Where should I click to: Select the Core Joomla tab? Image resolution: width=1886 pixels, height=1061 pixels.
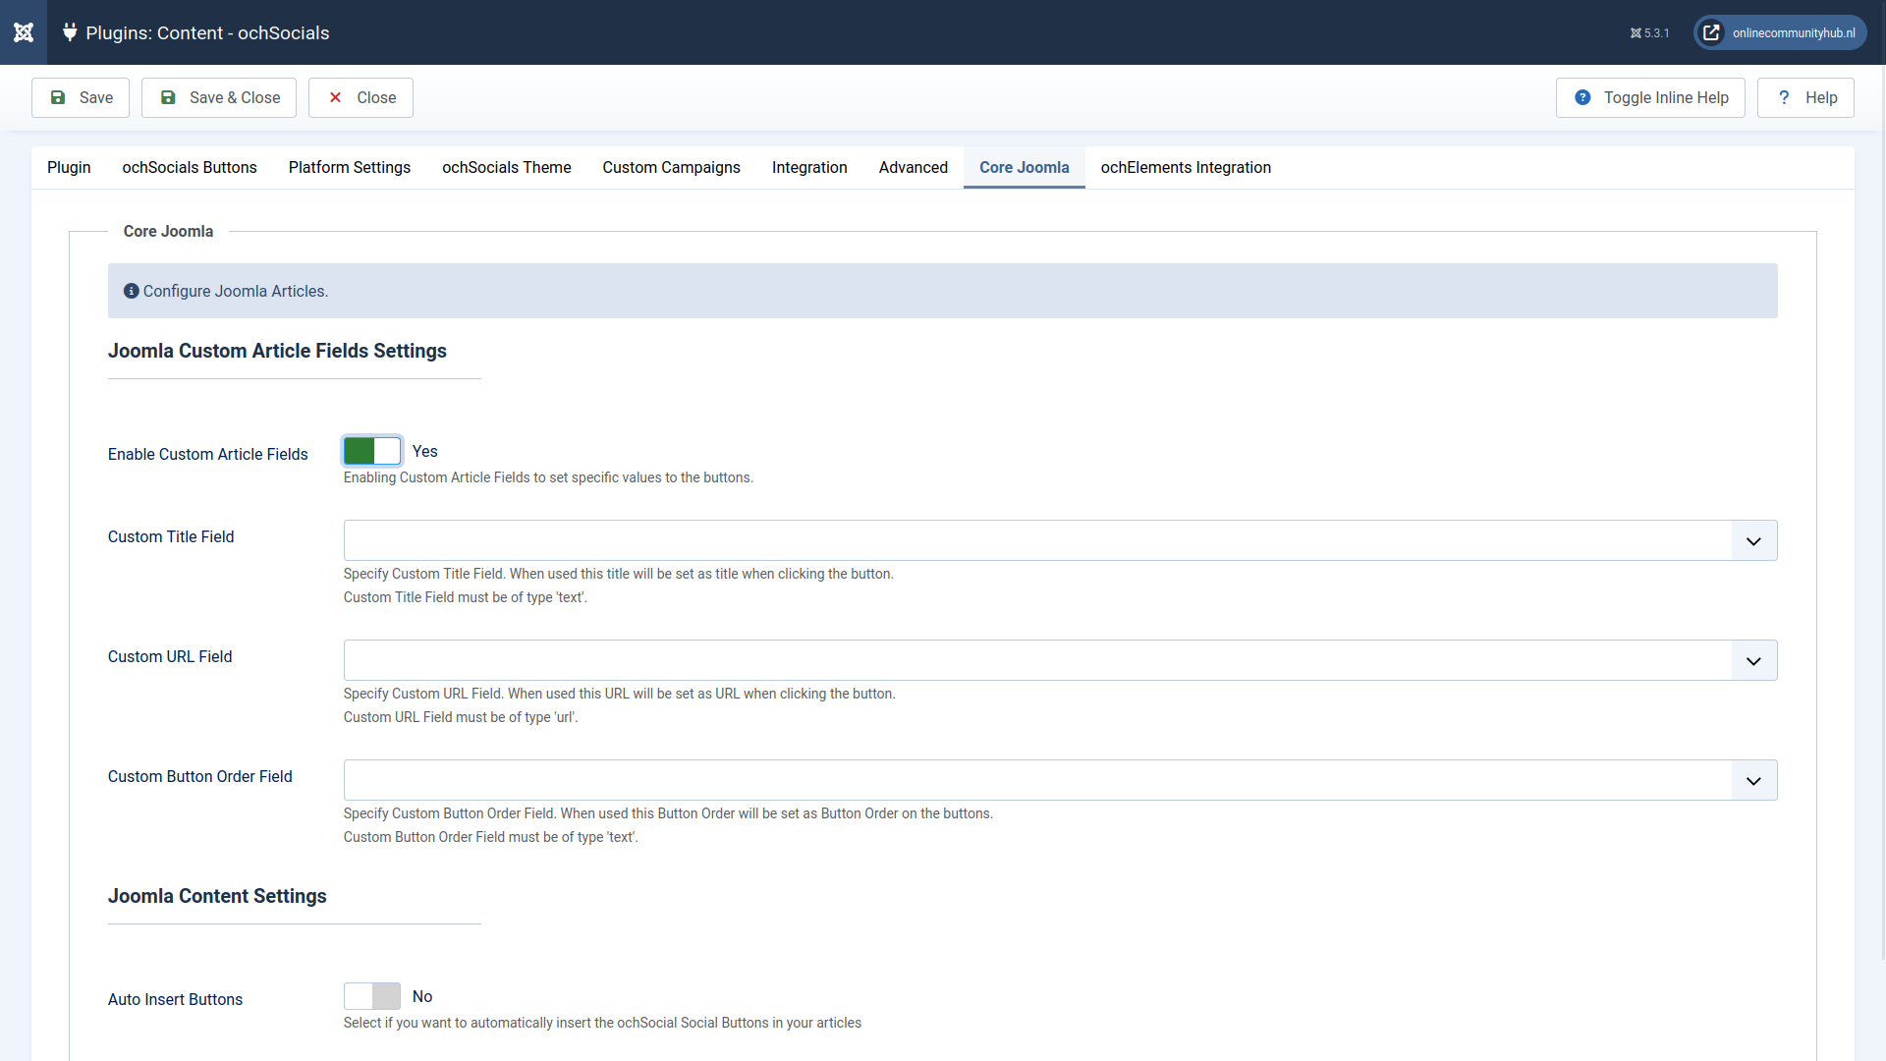[1025, 168]
